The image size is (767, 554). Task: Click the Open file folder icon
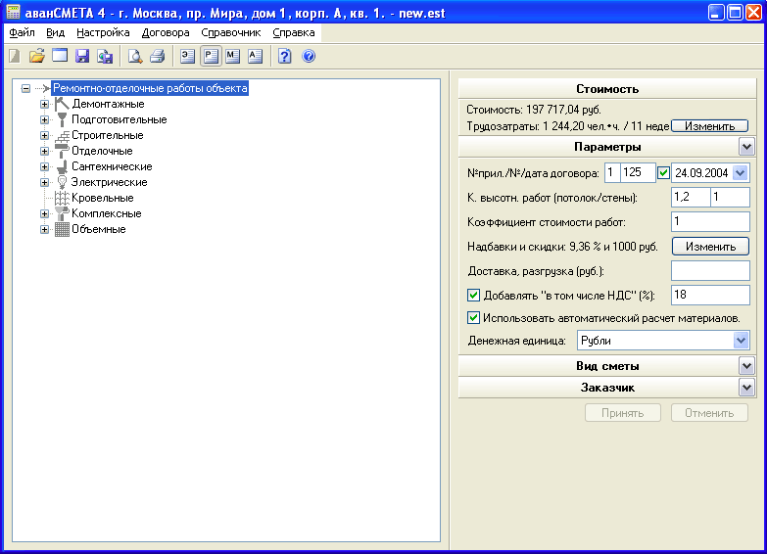point(37,56)
